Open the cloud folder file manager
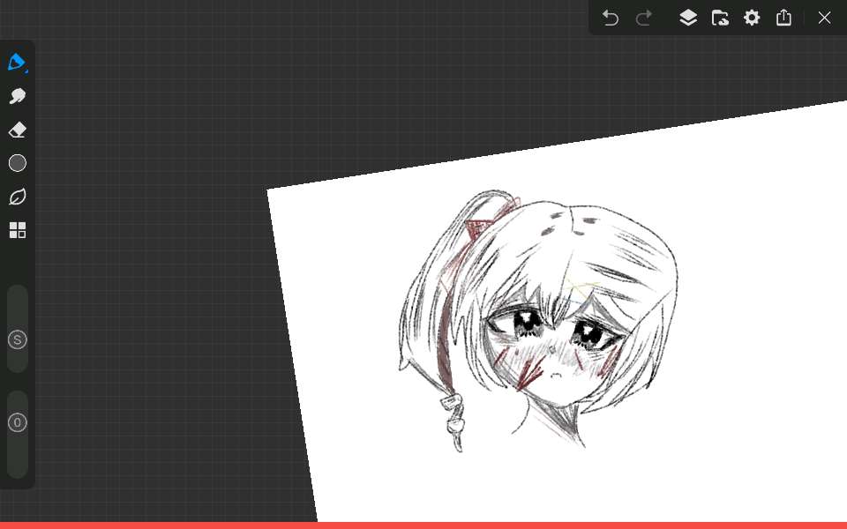Image resolution: width=847 pixels, height=529 pixels. (720, 18)
